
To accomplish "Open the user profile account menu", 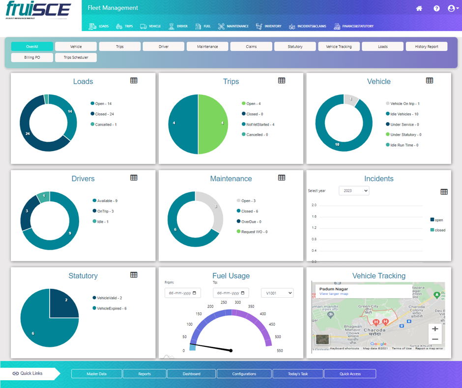I will (453, 8).
